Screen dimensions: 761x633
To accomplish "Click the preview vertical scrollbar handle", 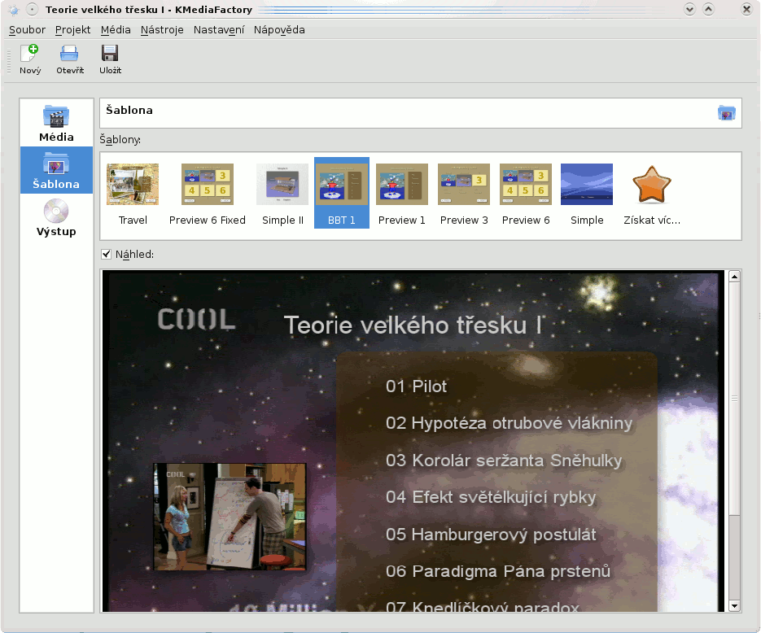I will pyautogui.click(x=734, y=399).
